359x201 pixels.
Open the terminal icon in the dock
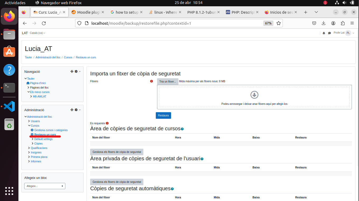[x=9, y=88]
